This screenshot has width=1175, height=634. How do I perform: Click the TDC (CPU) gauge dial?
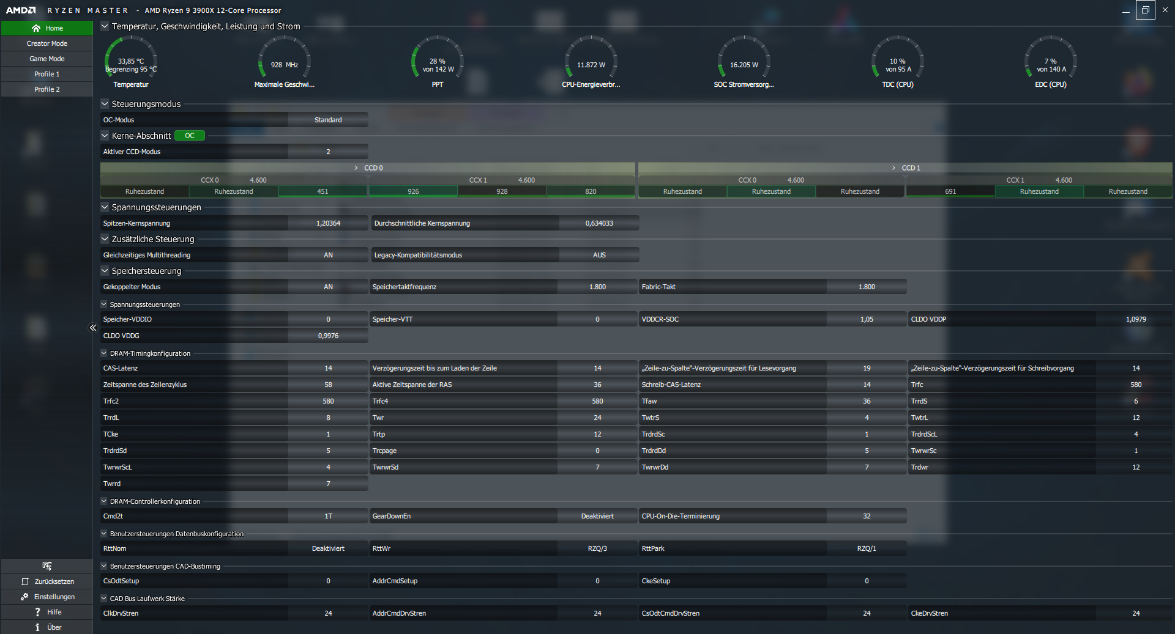(898, 57)
